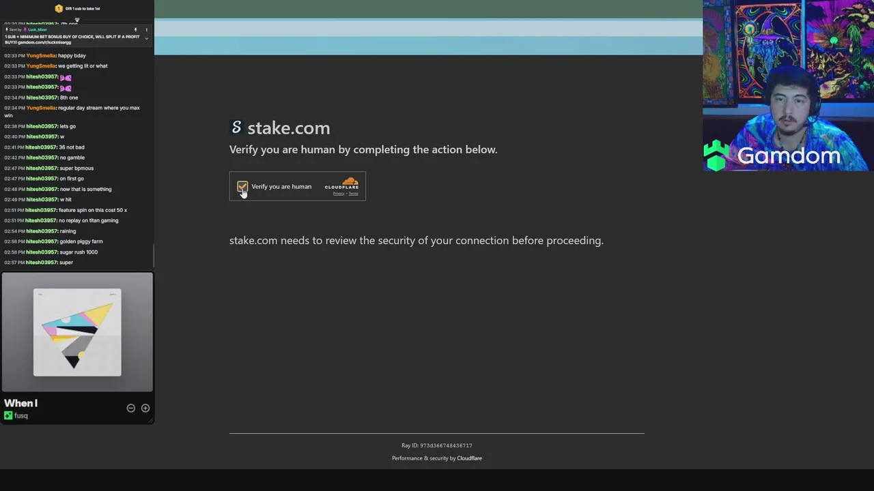Image resolution: width=874 pixels, height=491 pixels.
Task: Click the minus circle icon in music widget
Action: click(131, 408)
